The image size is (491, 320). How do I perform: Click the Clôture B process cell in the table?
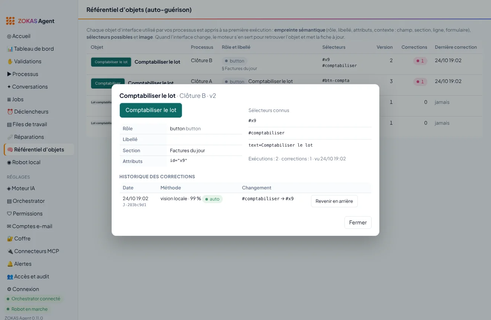[x=202, y=60]
